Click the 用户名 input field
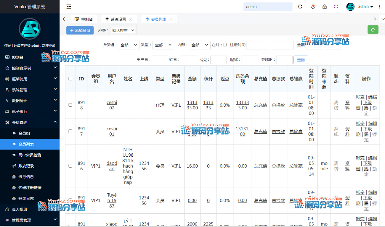Image resolution: width=385 pixels, height=227 pixels. click(x=160, y=60)
